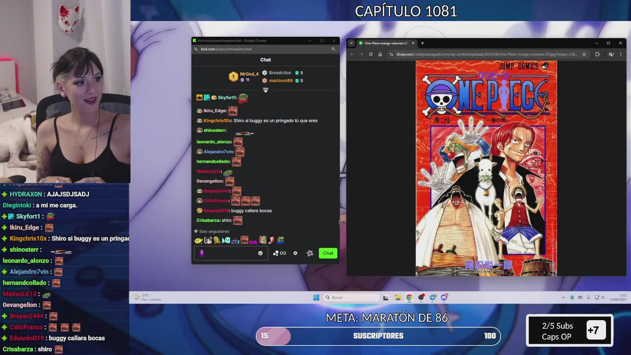Click username EduardoD19 in Kick chat
The width and height of the screenshot is (631, 355).
click(x=216, y=211)
